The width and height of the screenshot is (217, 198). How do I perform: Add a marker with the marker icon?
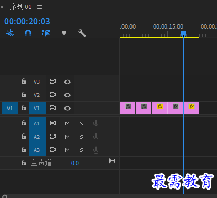tap(64, 33)
